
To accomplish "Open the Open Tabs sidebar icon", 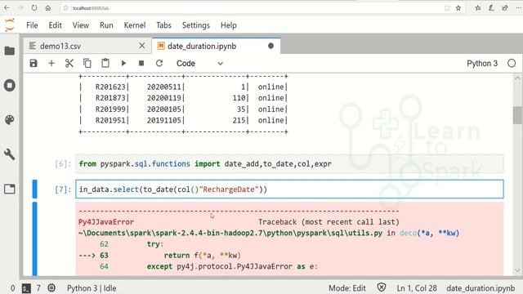I will 10,189.
